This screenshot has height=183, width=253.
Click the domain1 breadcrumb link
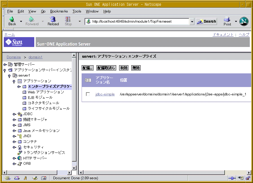tap(35, 57)
